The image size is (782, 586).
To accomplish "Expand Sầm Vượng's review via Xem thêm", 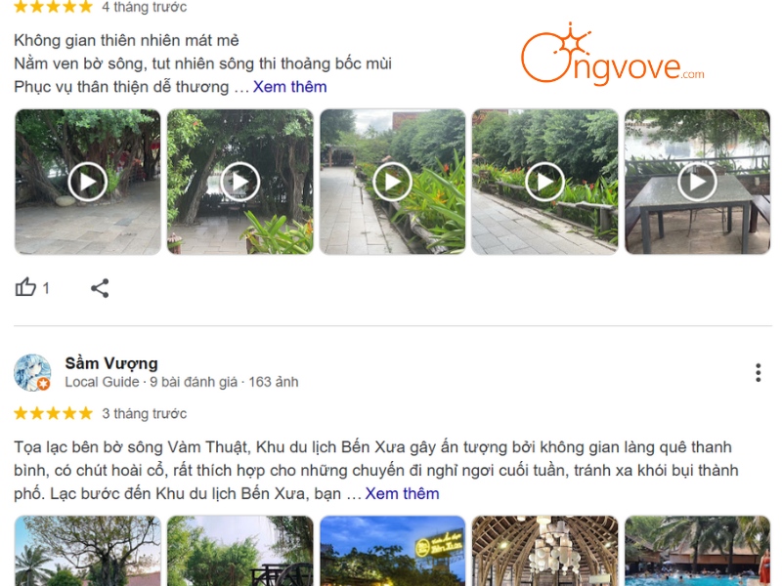I will (x=402, y=493).
